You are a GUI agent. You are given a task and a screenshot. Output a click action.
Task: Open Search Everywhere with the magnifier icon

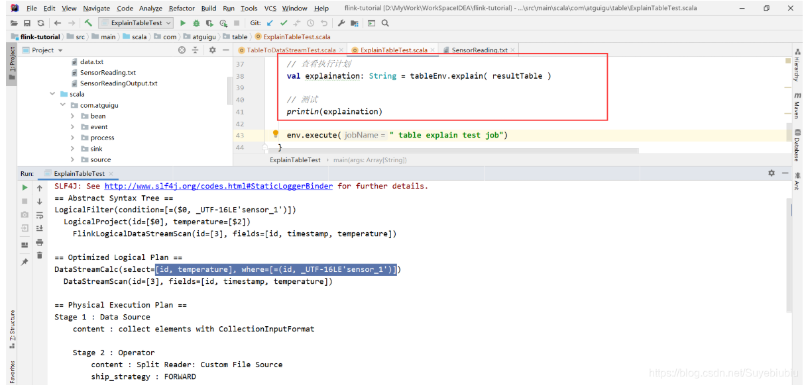[384, 22]
